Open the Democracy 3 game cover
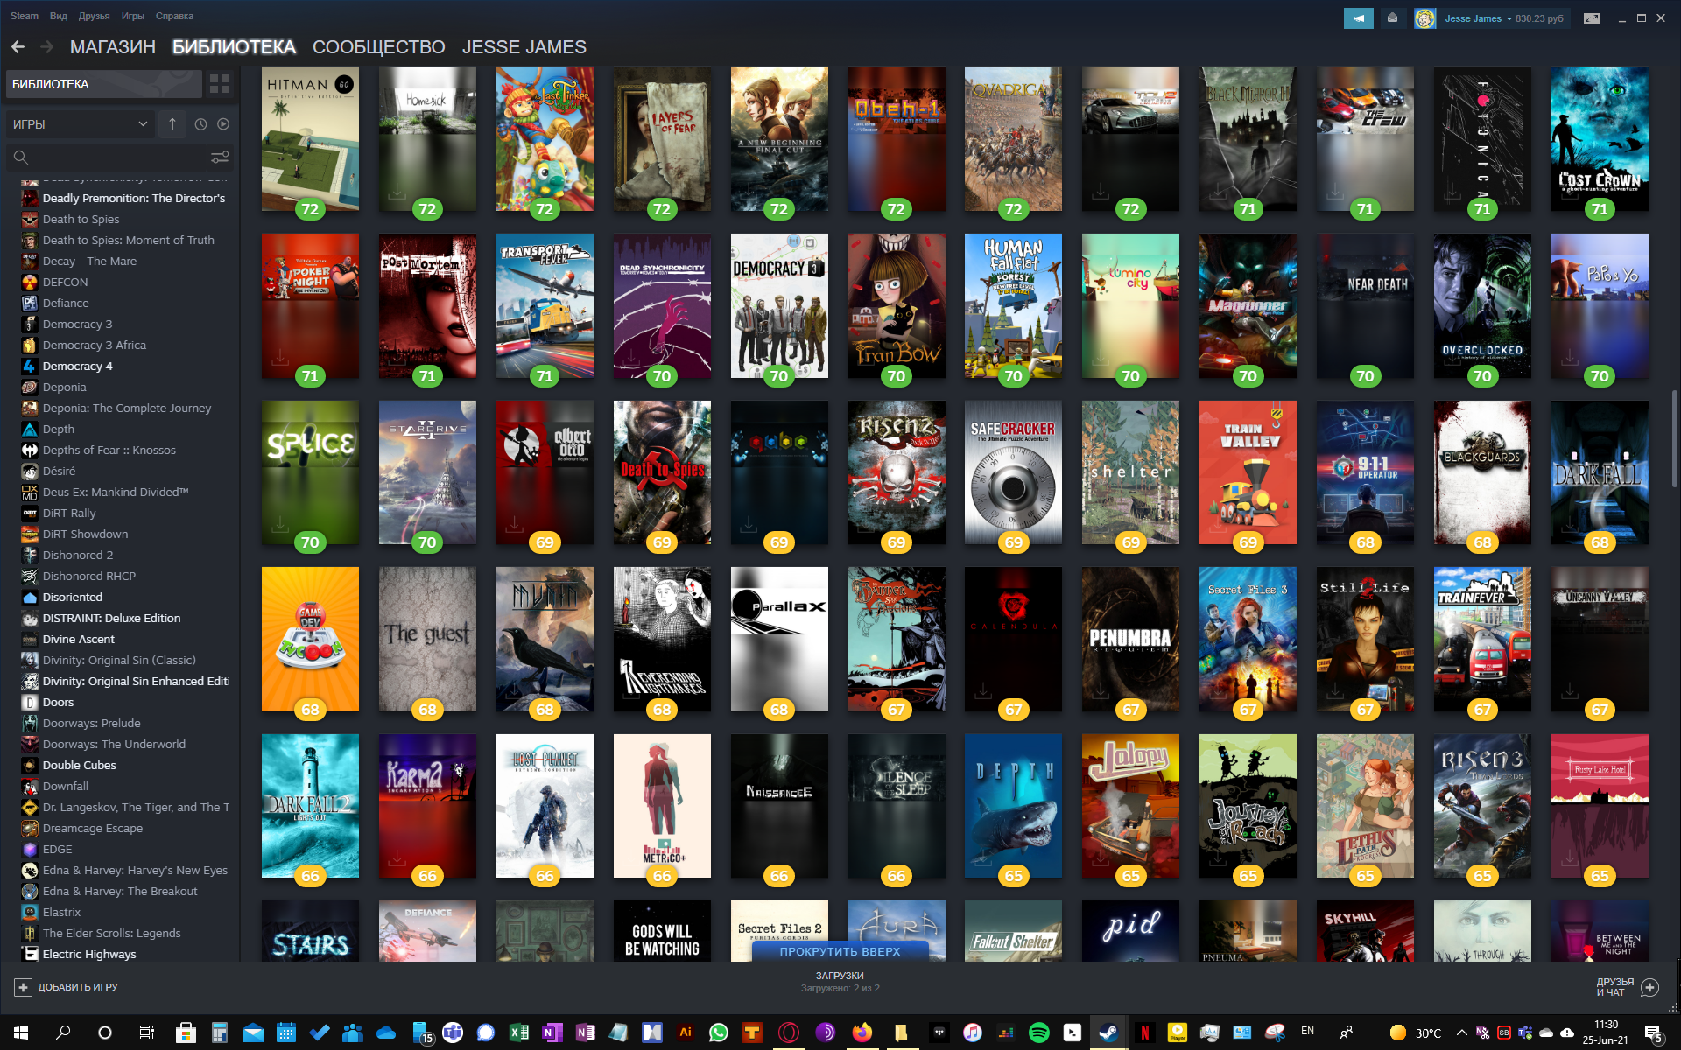The width and height of the screenshot is (1681, 1050). [779, 305]
